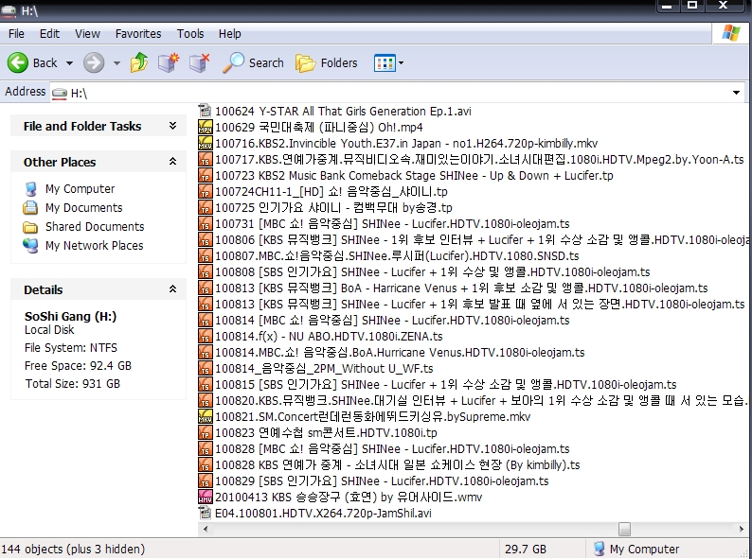The width and height of the screenshot is (752, 559).
Task: Select the 100629 Oh!.mp4 file icon
Action: coord(205,128)
